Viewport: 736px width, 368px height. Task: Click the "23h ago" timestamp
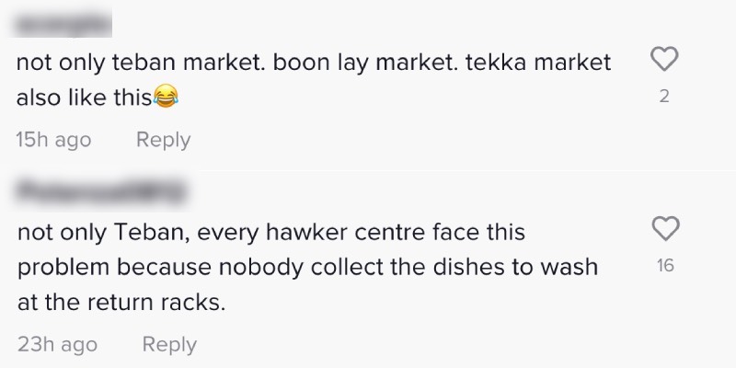click(57, 344)
